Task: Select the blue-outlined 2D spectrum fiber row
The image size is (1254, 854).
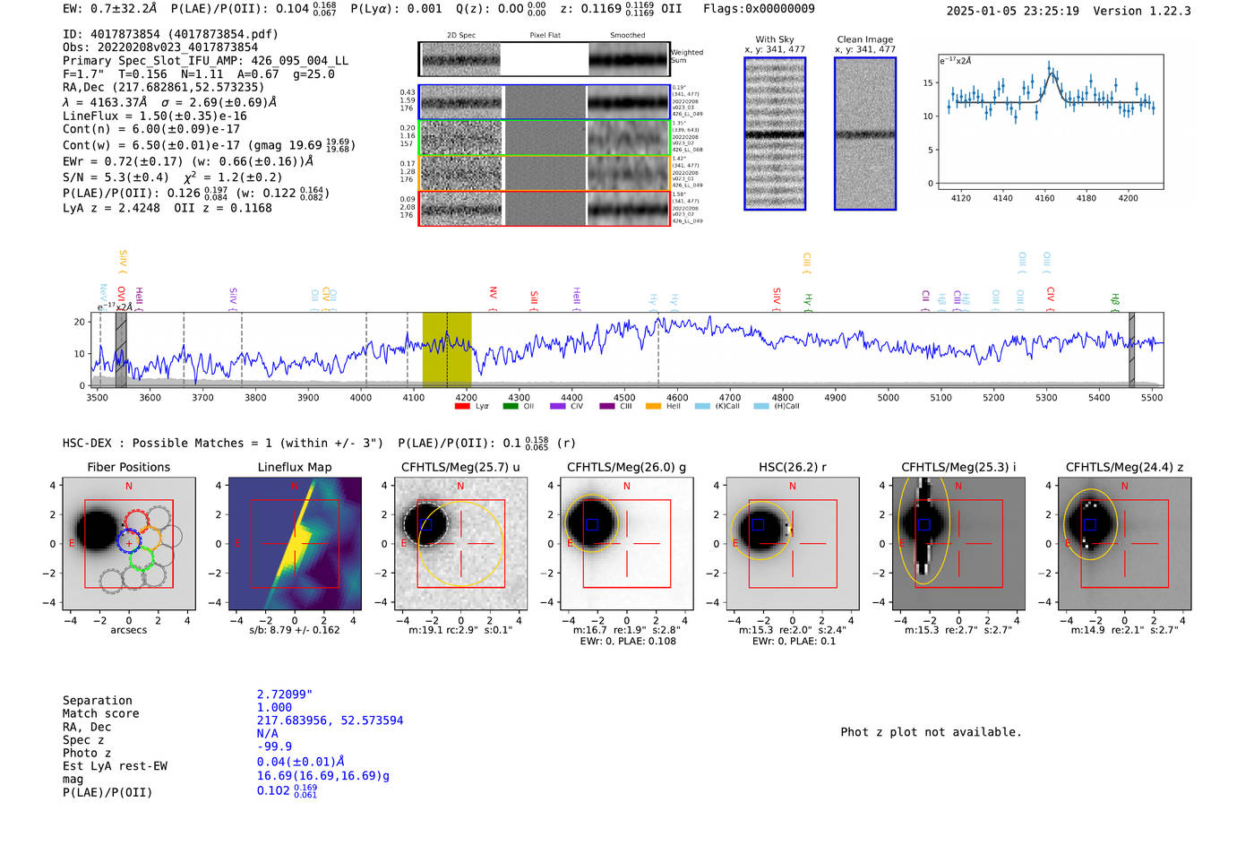Action: pos(545,102)
